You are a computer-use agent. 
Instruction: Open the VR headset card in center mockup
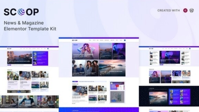[119, 51]
